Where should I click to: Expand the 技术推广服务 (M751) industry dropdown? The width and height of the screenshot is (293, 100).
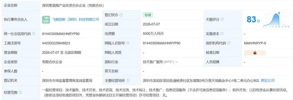tap(177, 62)
